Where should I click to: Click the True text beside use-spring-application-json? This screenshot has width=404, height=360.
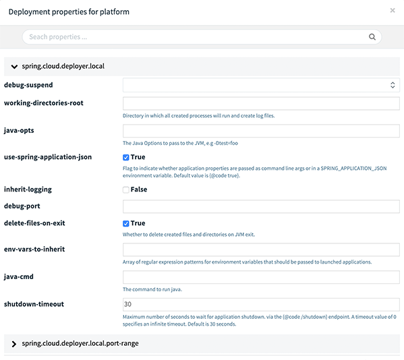tap(138, 157)
